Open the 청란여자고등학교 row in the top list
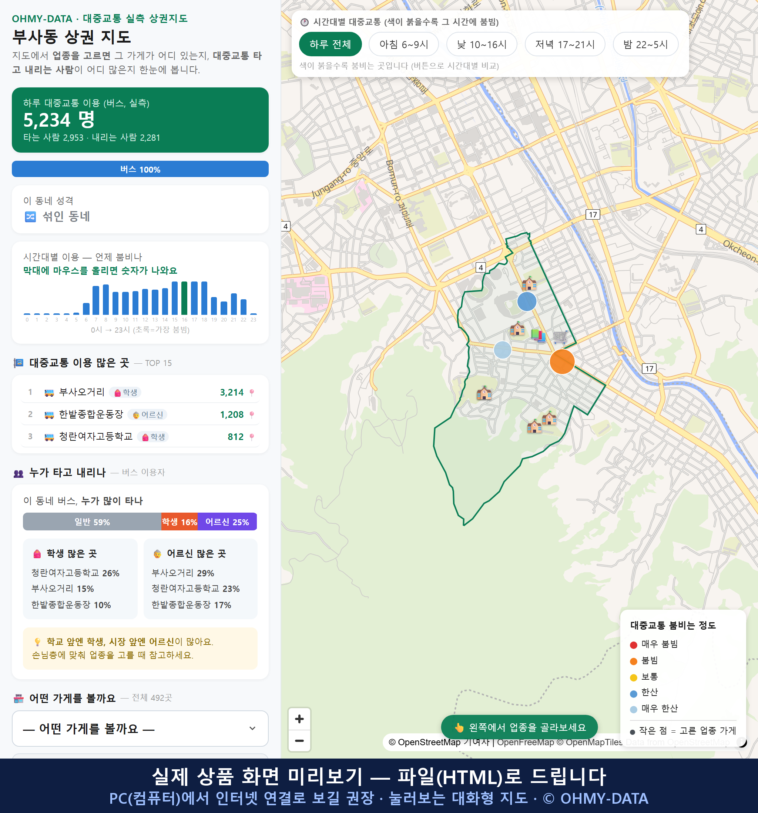The width and height of the screenshot is (758, 813). [x=140, y=436]
